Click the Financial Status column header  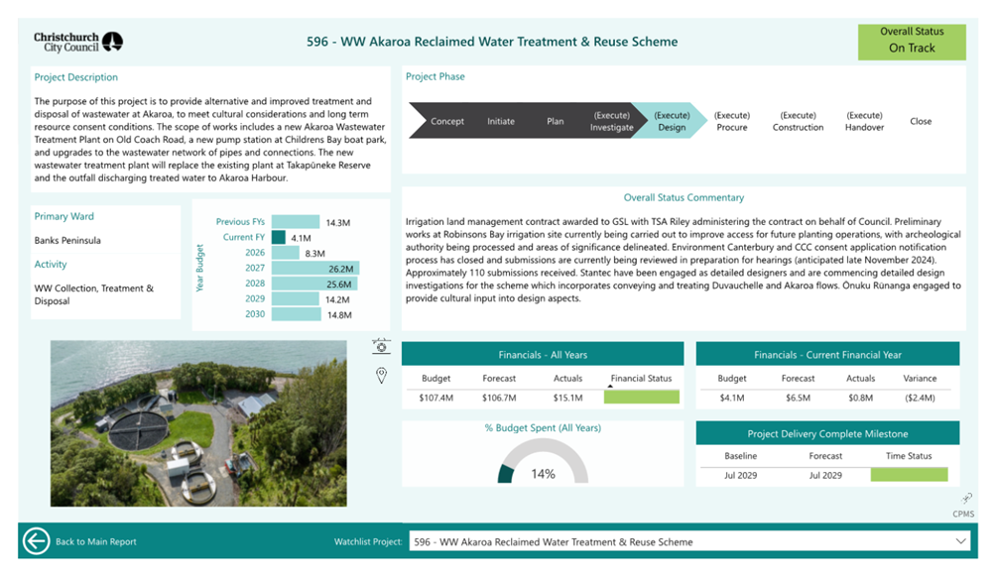(641, 378)
